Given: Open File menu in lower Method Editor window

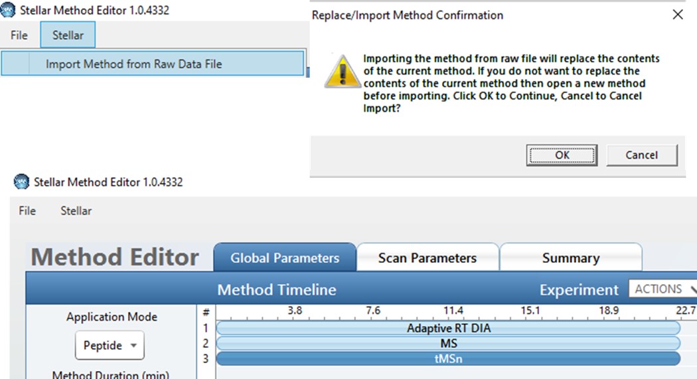Looking at the screenshot, I should pos(27,210).
